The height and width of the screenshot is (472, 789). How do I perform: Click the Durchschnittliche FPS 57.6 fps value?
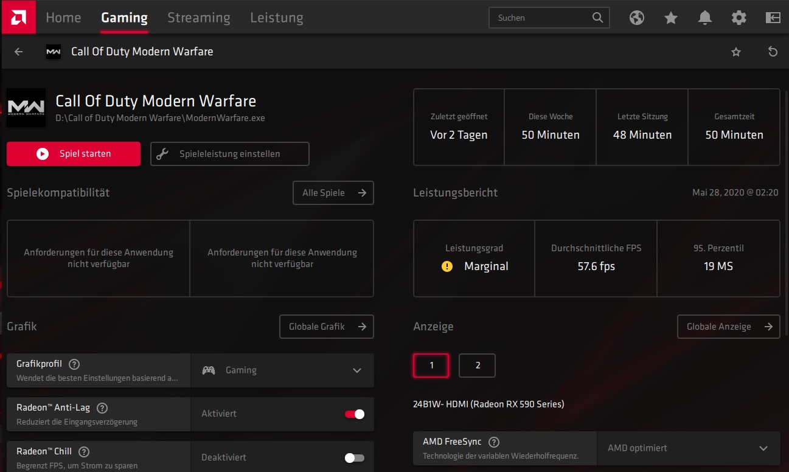coord(596,266)
